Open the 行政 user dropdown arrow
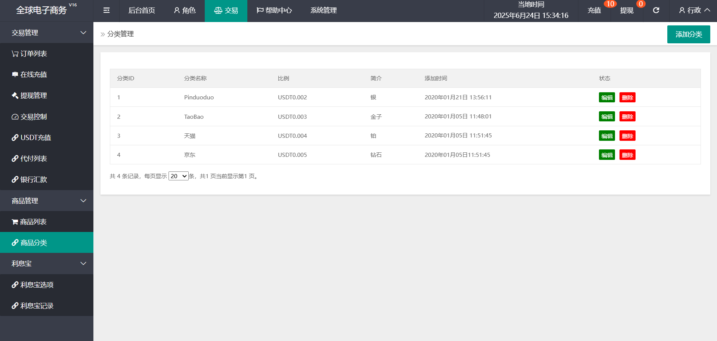The width and height of the screenshot is (717, 341). tap(707, 10)
